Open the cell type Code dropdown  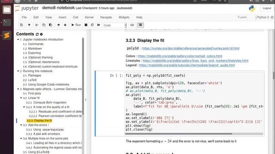[x=115, y=25]
